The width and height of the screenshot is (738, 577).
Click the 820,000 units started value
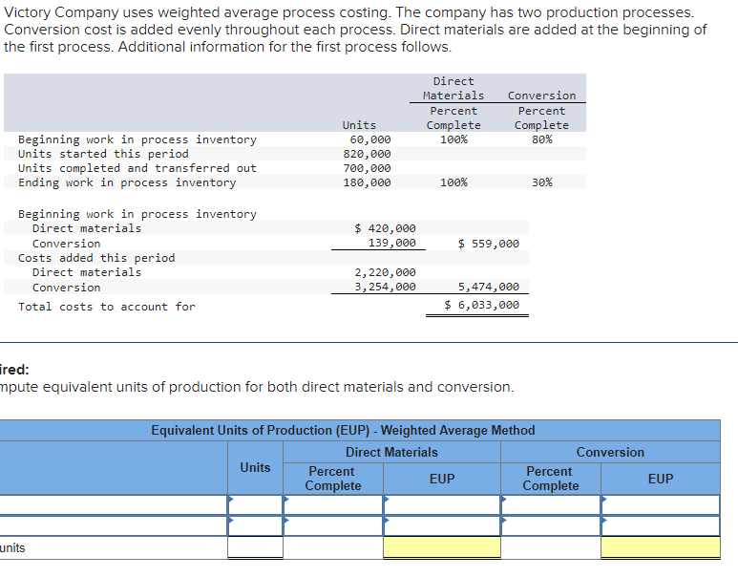368,154
